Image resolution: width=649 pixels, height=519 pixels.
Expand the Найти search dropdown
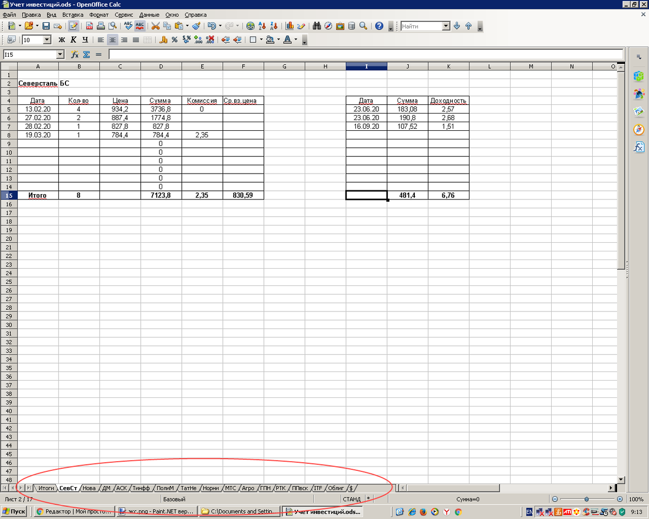[x=446, y=26]
